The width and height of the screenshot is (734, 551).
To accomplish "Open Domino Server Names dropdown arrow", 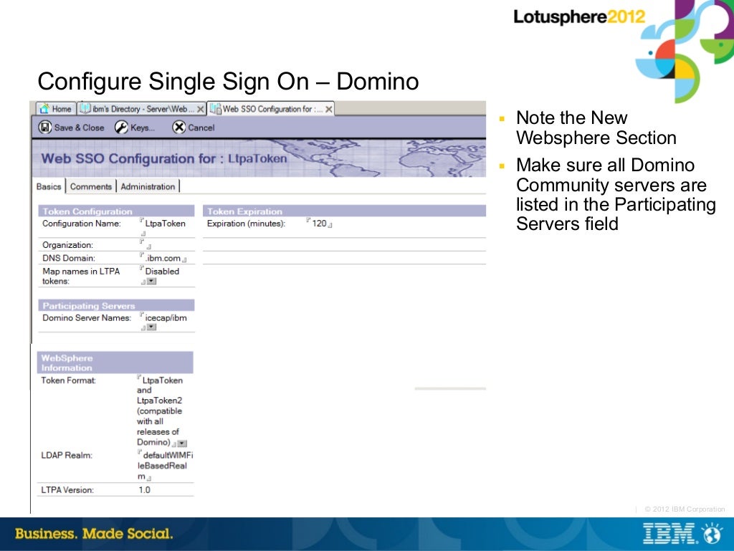I will click(x=152, y=327).
